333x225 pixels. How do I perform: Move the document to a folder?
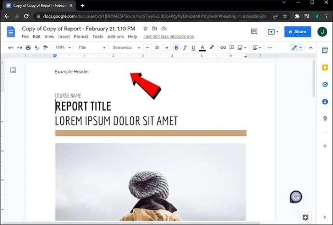154,28
